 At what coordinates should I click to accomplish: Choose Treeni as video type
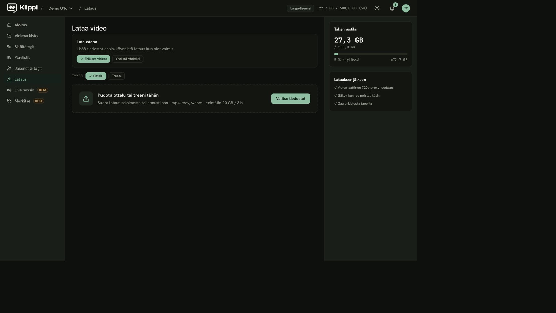(x=117, y=76)
